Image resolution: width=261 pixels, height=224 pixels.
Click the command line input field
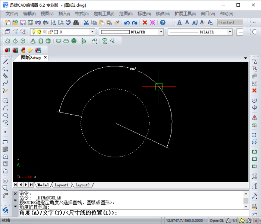[x=134, y=213]
